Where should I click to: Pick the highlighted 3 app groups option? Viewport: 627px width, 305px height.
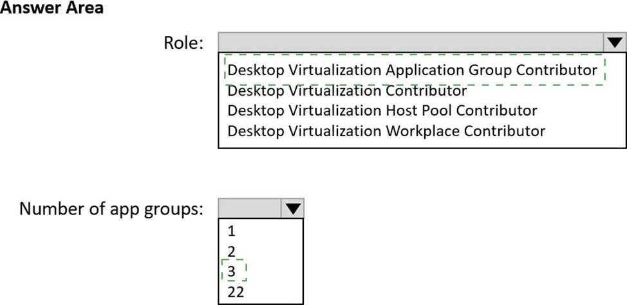coord(232,272)
